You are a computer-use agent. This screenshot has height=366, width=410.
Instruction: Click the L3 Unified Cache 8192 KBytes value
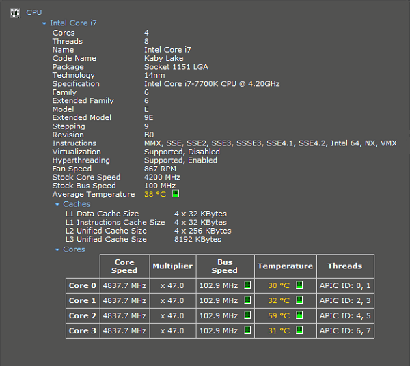pyautogui.click(x=198, y=239)
